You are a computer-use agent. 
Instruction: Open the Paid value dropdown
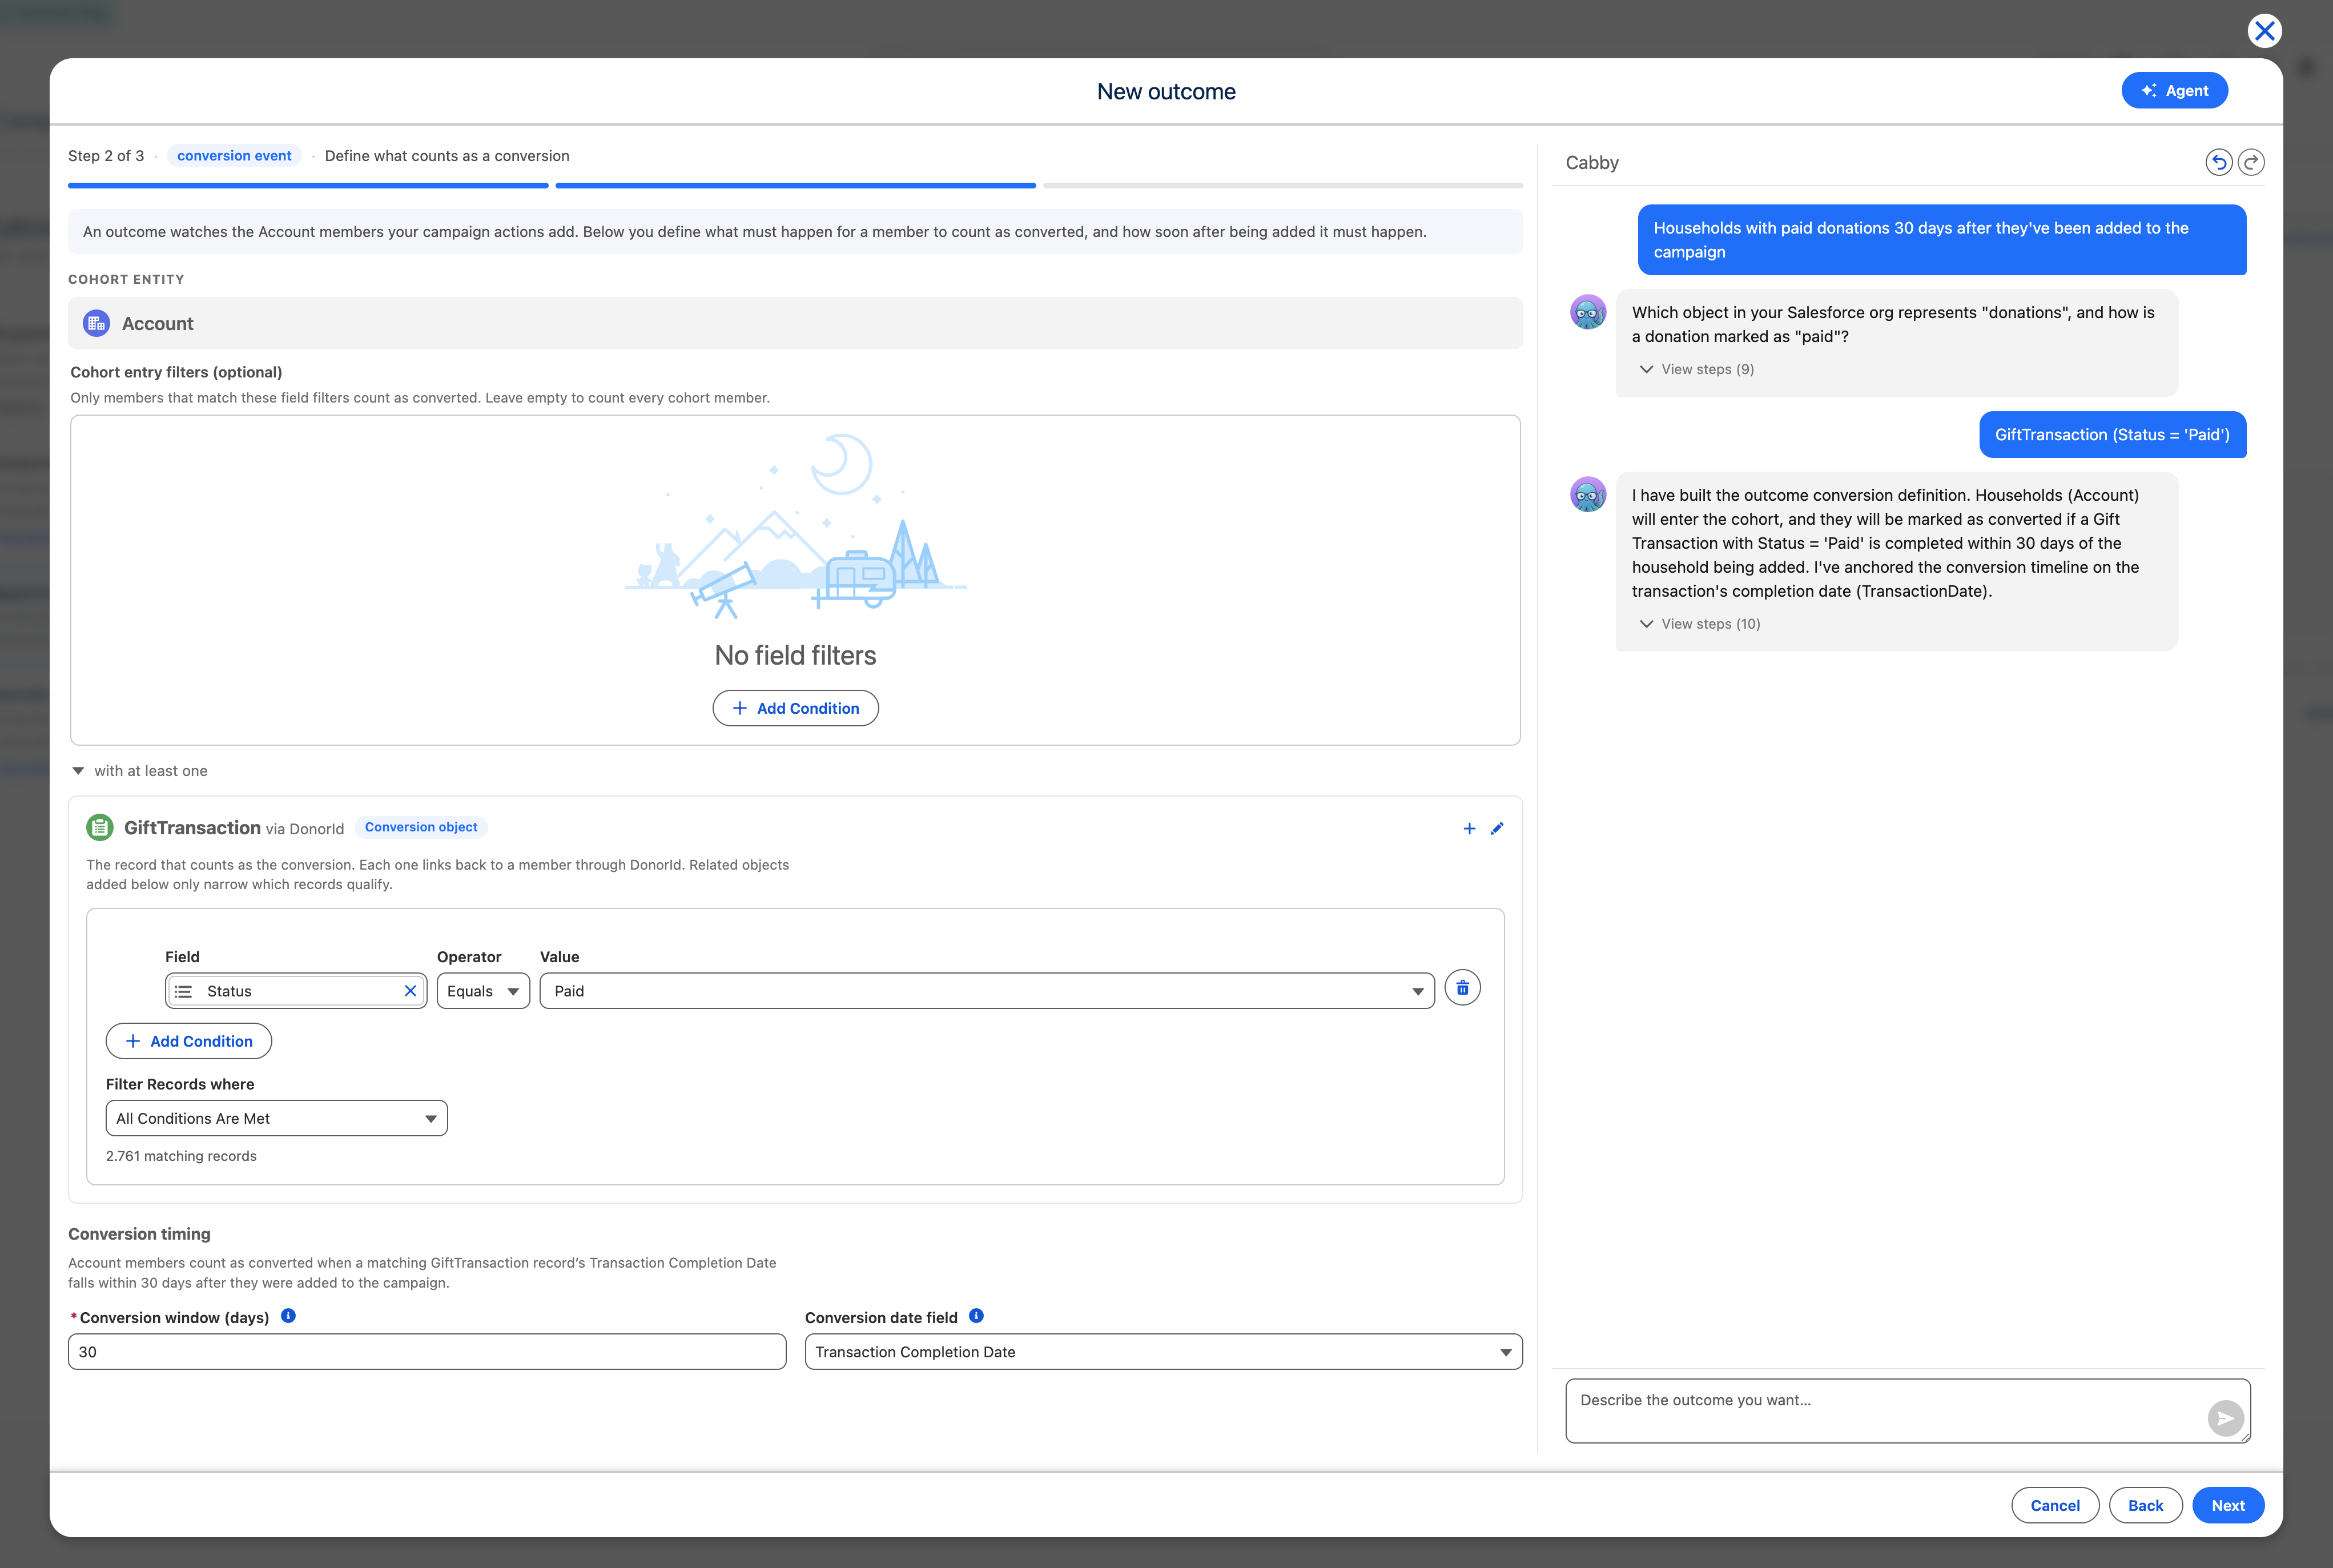(x=987, y=991)
